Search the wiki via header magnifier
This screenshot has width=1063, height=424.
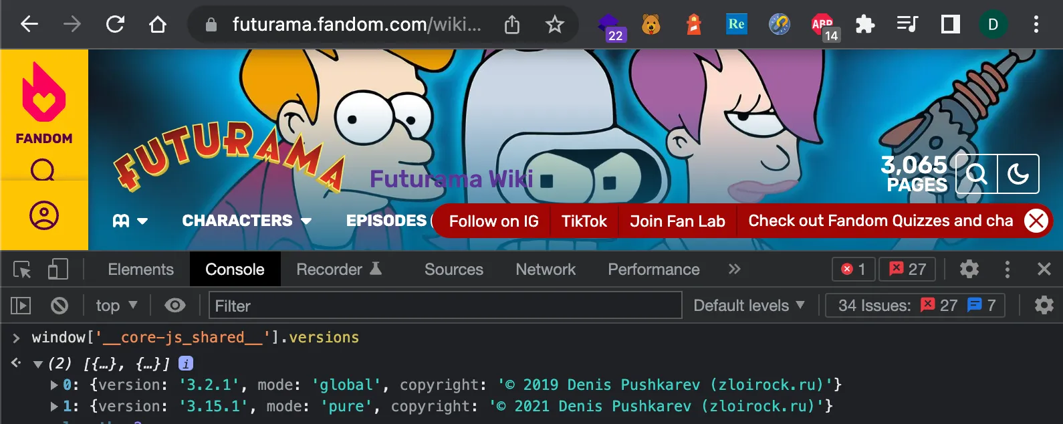click(977, 174)
